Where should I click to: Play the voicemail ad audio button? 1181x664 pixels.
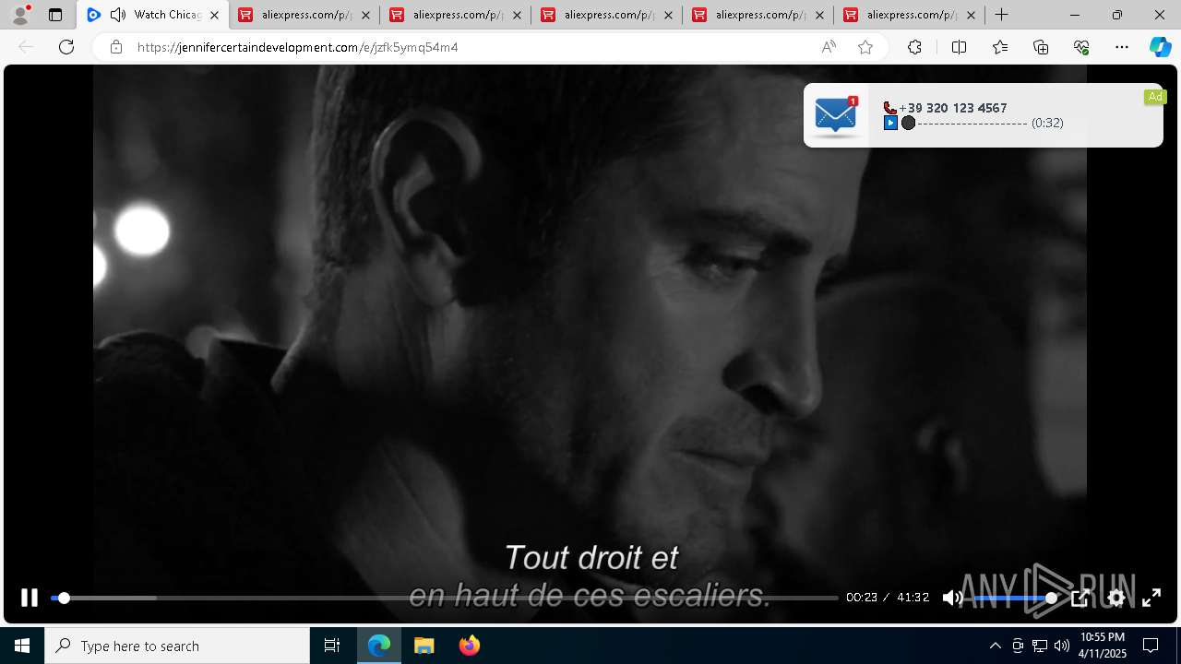(x=890, y=123)
